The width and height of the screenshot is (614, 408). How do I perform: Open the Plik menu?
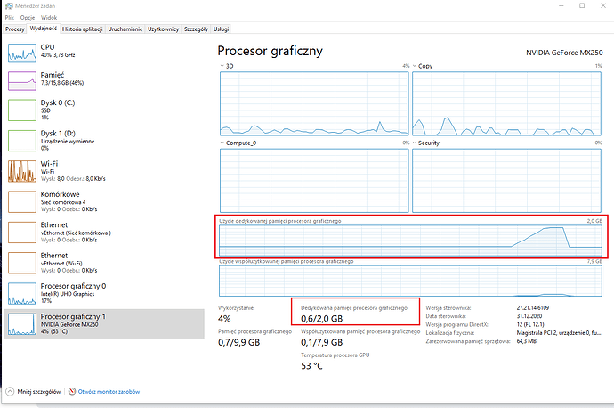[9, 17]
